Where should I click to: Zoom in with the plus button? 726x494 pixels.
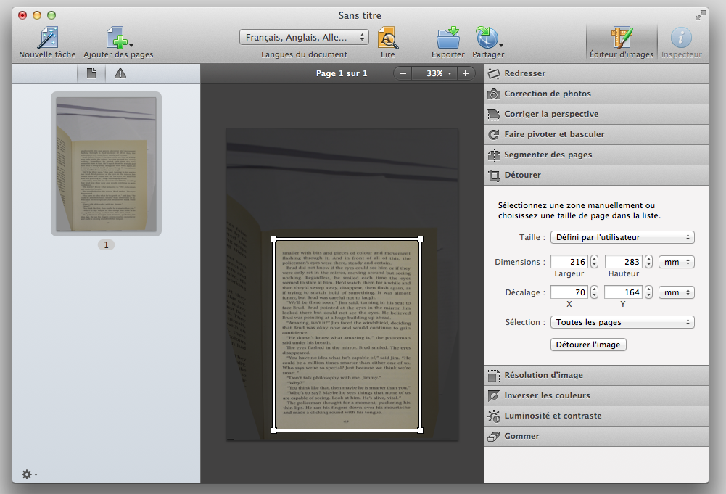[x=466, y=73]
